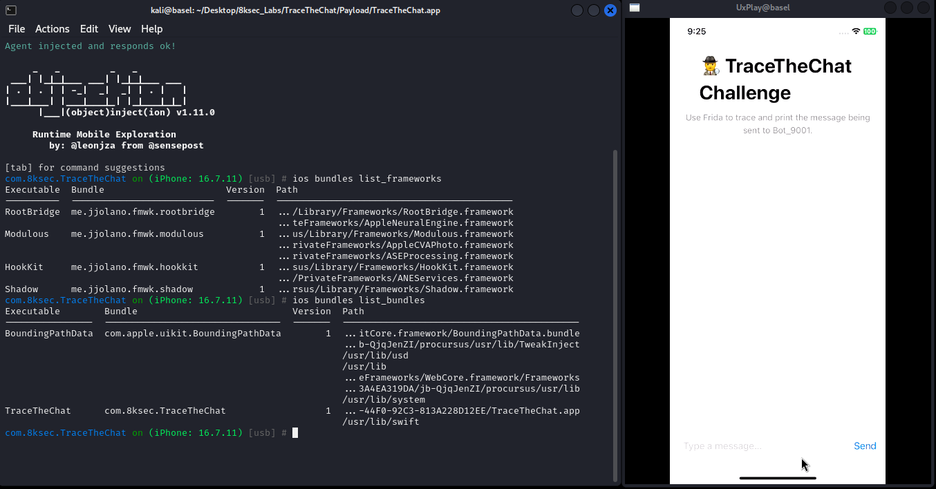
Task: Click the detective emoji in the app title
Action: (x=710, y=66)
